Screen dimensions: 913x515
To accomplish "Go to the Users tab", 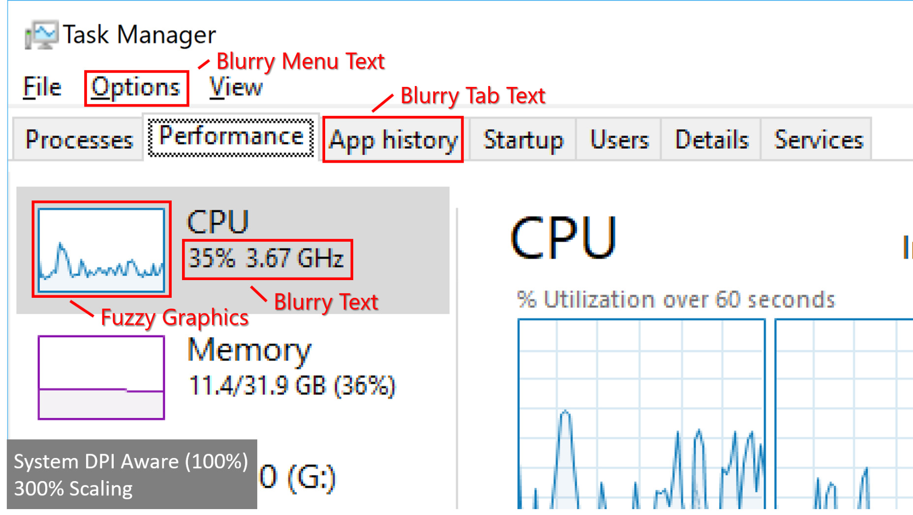I will coord(619,140).
